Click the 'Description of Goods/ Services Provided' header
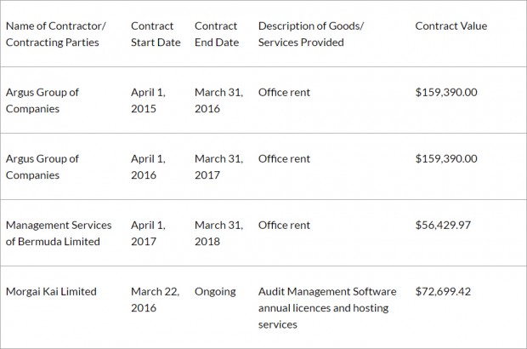527x349 pixels. pyautogui.click(x=311, y=34)
